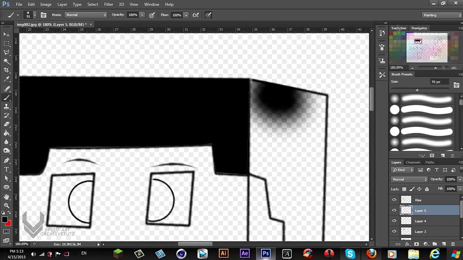Screen dimensions: 463x260
Task: Open brush Opacity slider dropdown
Action: (x=142, y=15)
